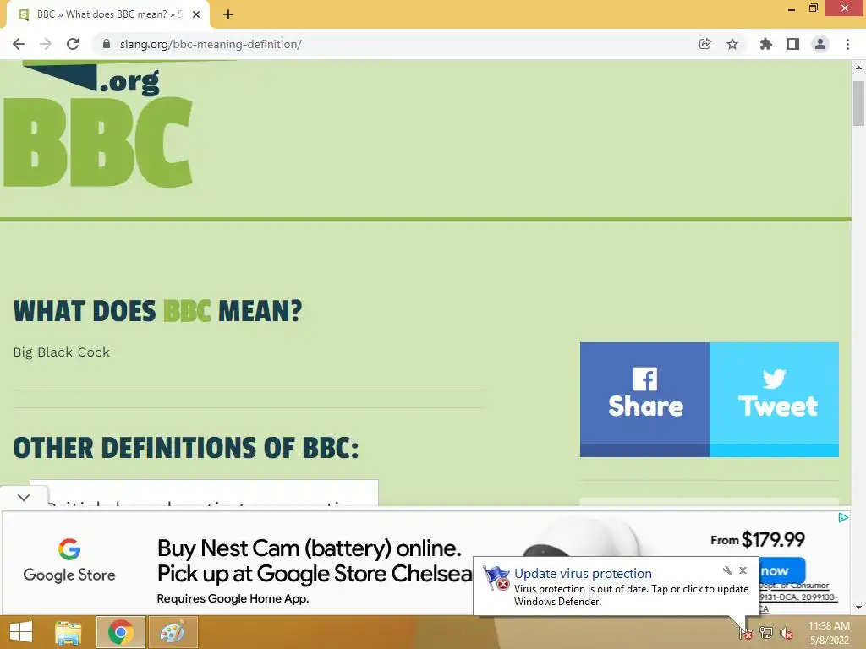This screenshot has width=866, height=649.
Task: Open the Nest Cam ad headline
Action: coord(315,561)
